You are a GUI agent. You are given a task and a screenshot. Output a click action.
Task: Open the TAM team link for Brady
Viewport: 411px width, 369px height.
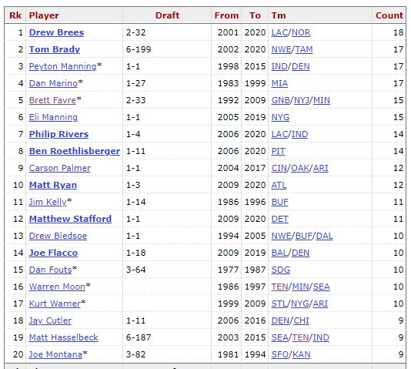304,49
